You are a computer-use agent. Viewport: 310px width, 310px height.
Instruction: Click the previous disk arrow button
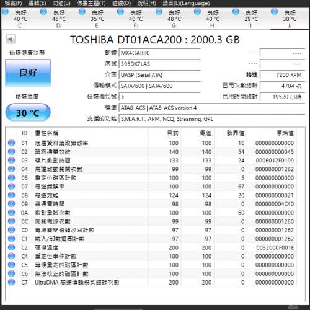(11, 39)
